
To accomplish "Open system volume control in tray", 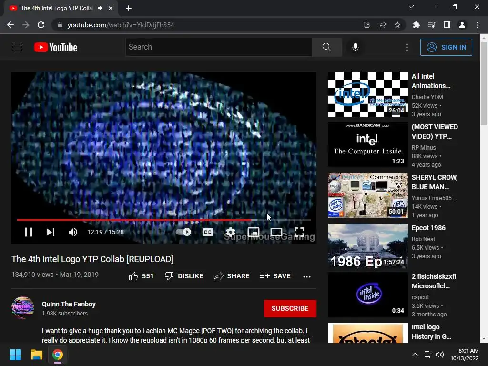I will point(440,355).
